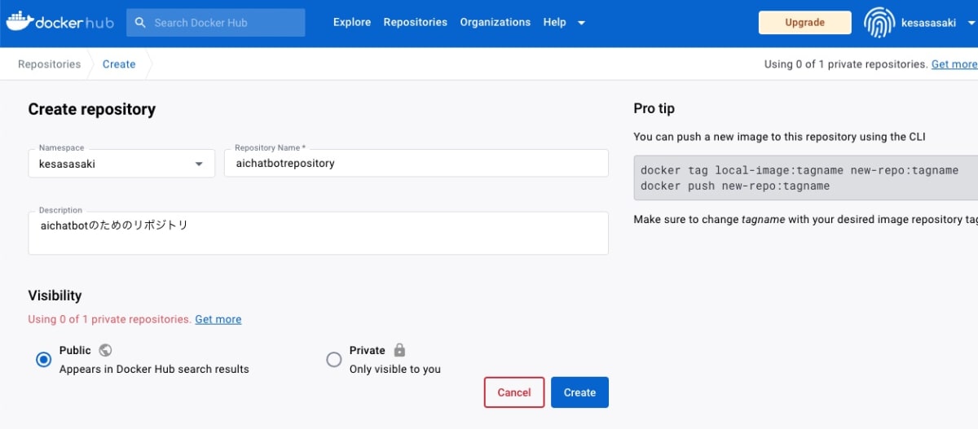
Task: Click the Visibility section heading
Action: (55, 295)
